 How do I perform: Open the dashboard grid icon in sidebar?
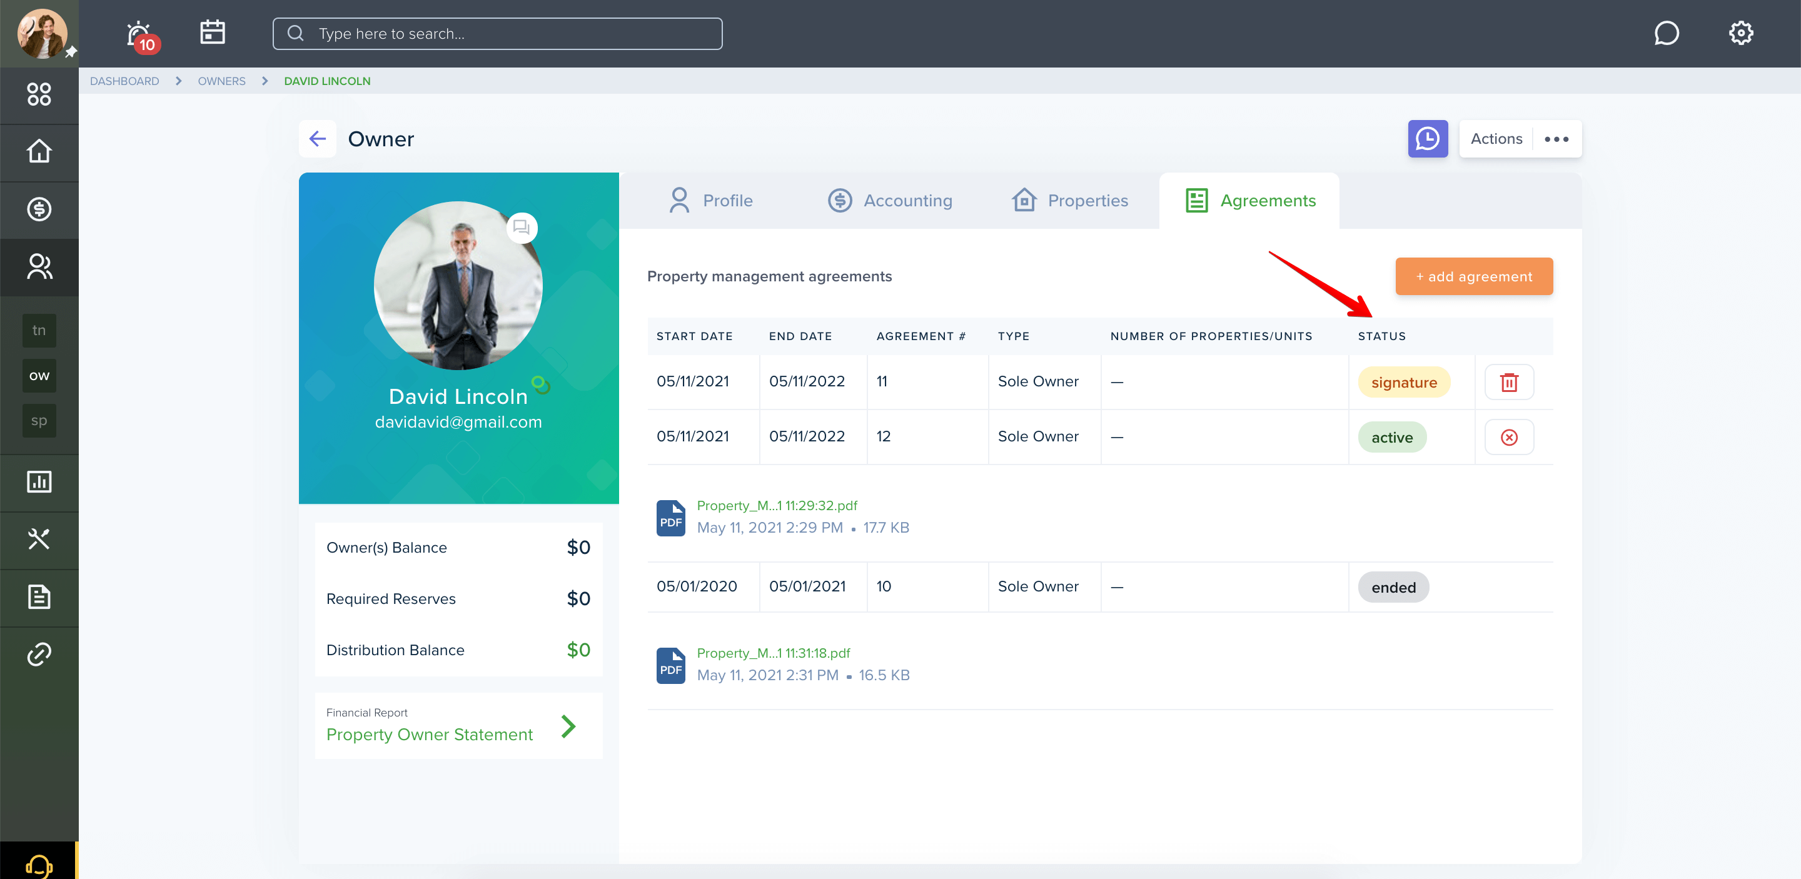coord(39,94)
